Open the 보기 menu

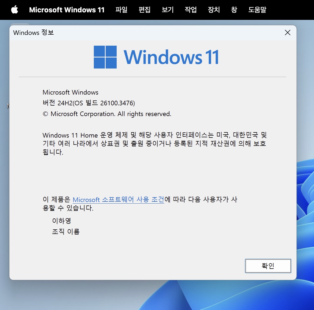(167, 10)
